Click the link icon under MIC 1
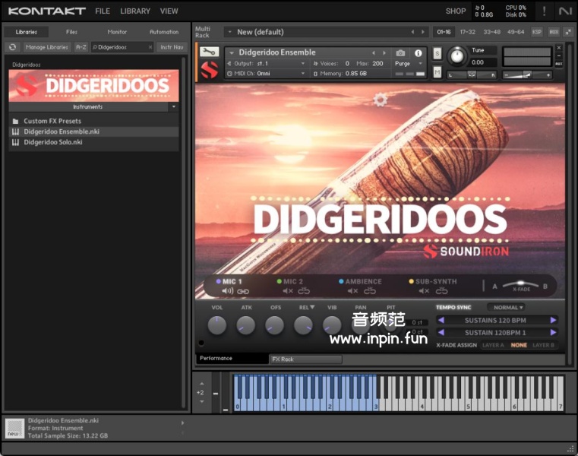 click(x=243, y=291)
